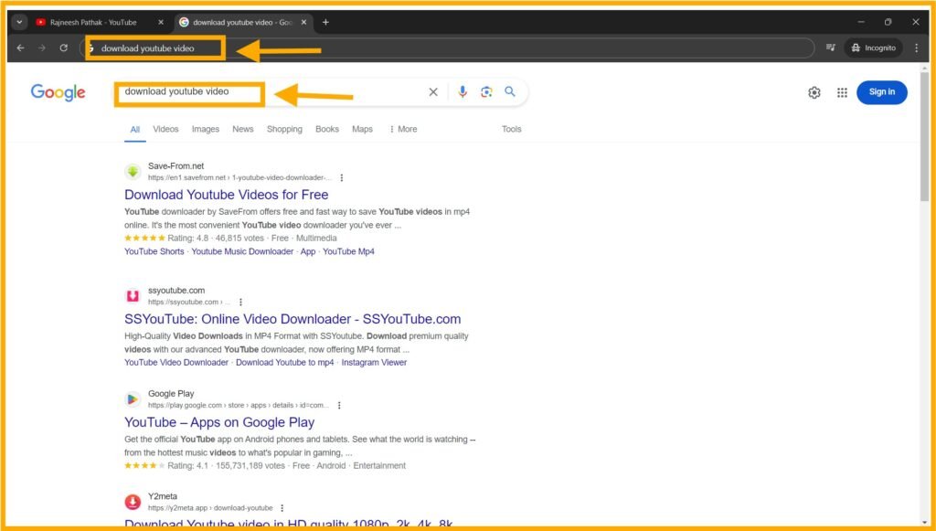The width and height of the screenshot is (936, 531).
Task: Click the y2meta.app download-youtube URL breadcrumb
Action: pyautogui.click(x=210, y=508)
